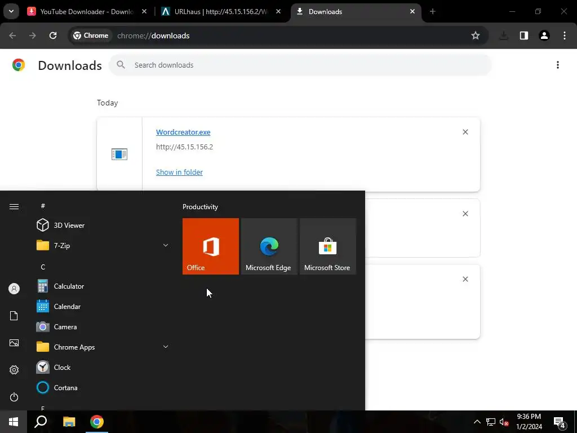The width and height of the screenshot is (577, 433).
Task: Click the http://45.15.156.2 source URL
Action: 184,147
